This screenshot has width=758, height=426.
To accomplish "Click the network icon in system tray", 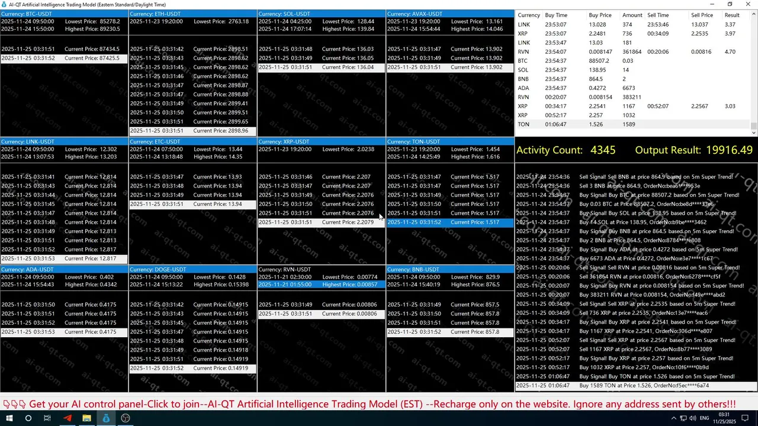I will pyautogui.click(x=684, y=418).
